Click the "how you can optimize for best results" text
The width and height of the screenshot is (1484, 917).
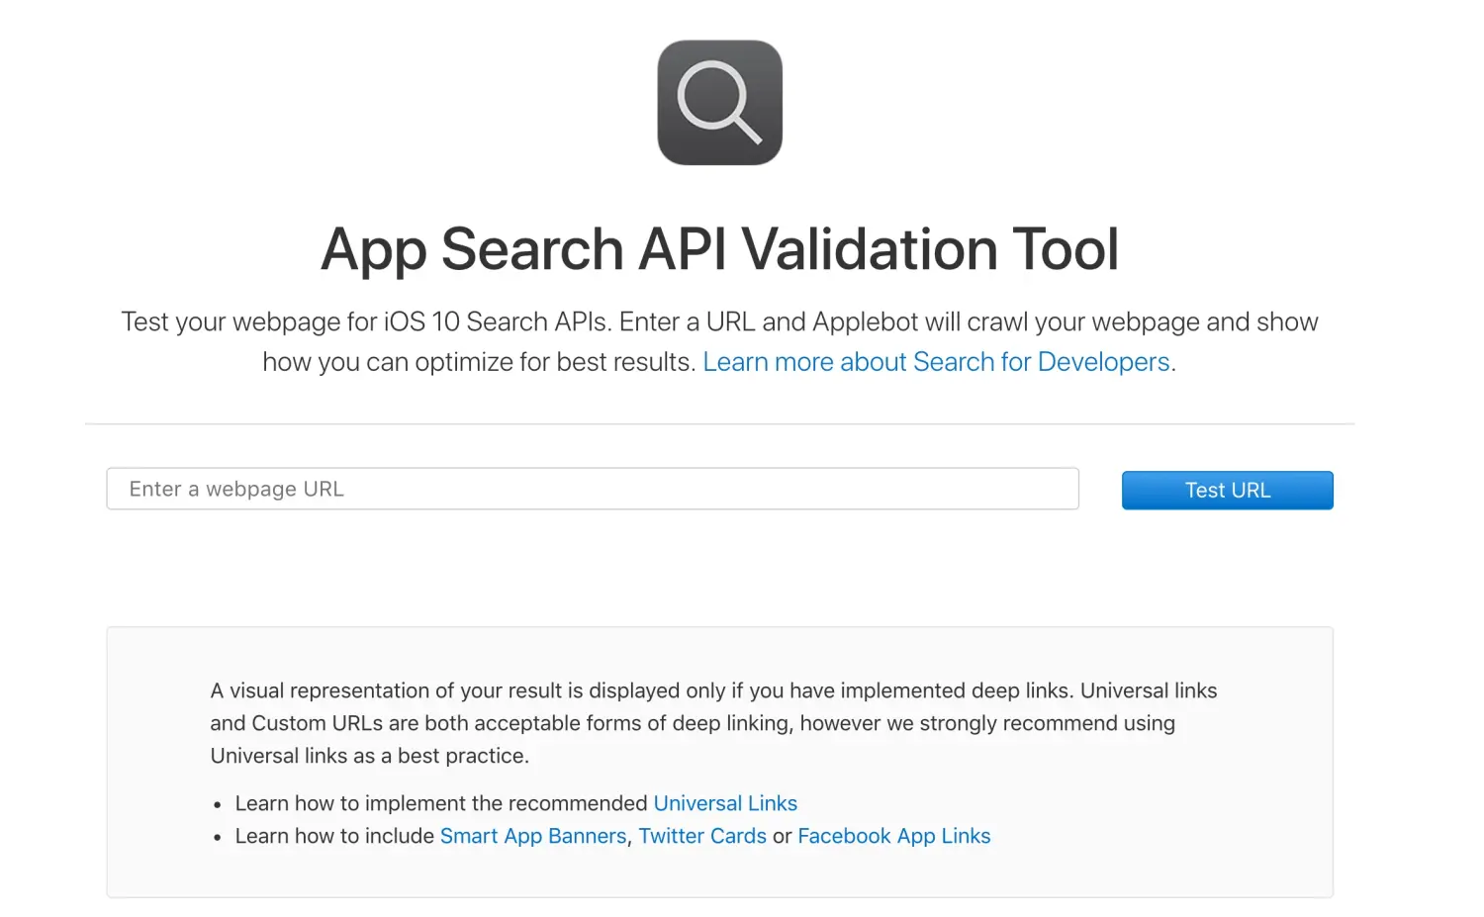point(478,362)
